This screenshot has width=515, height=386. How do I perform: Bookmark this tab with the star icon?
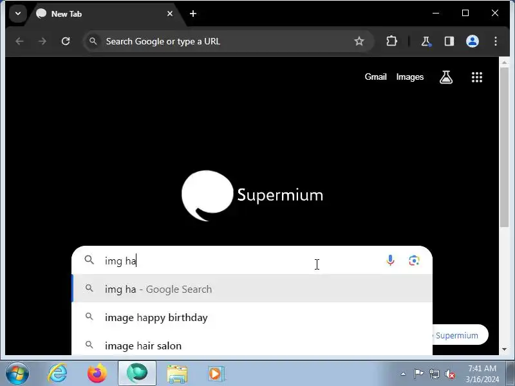(359, 41)
